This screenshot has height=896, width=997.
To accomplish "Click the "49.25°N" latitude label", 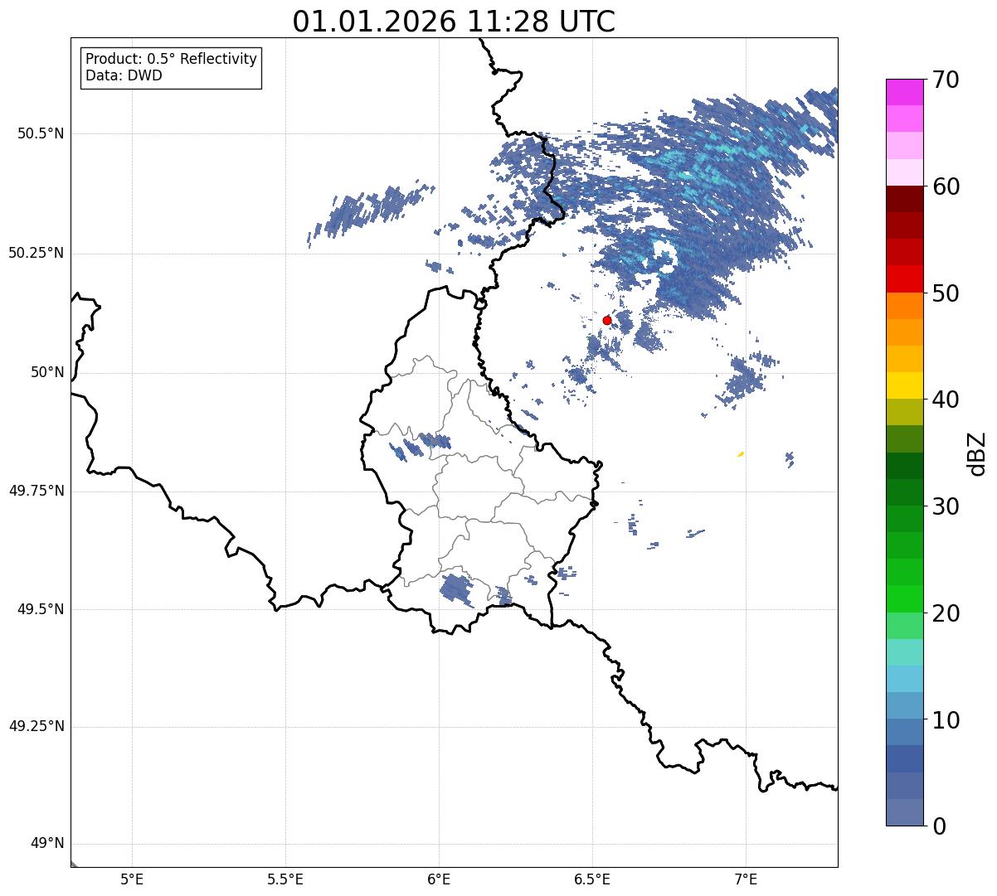I will [36, 726].
